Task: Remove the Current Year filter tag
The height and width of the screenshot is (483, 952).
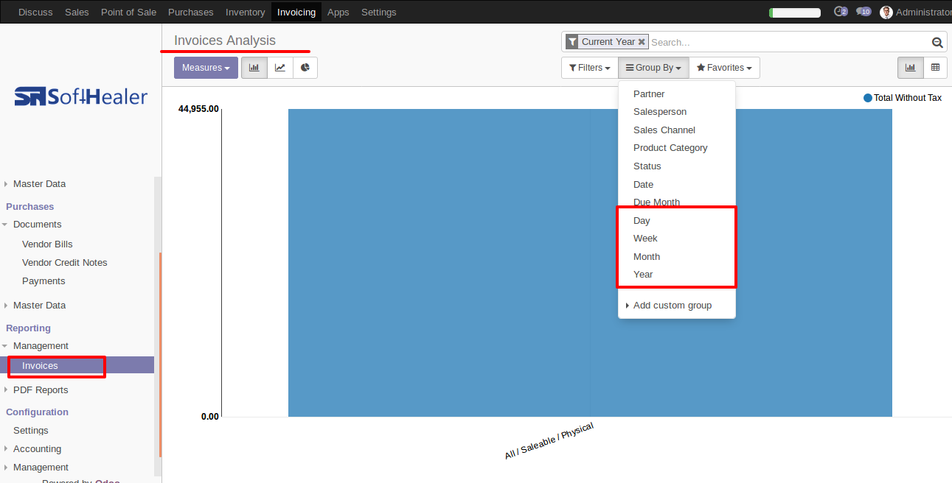Action: click(x=642, y=42)
